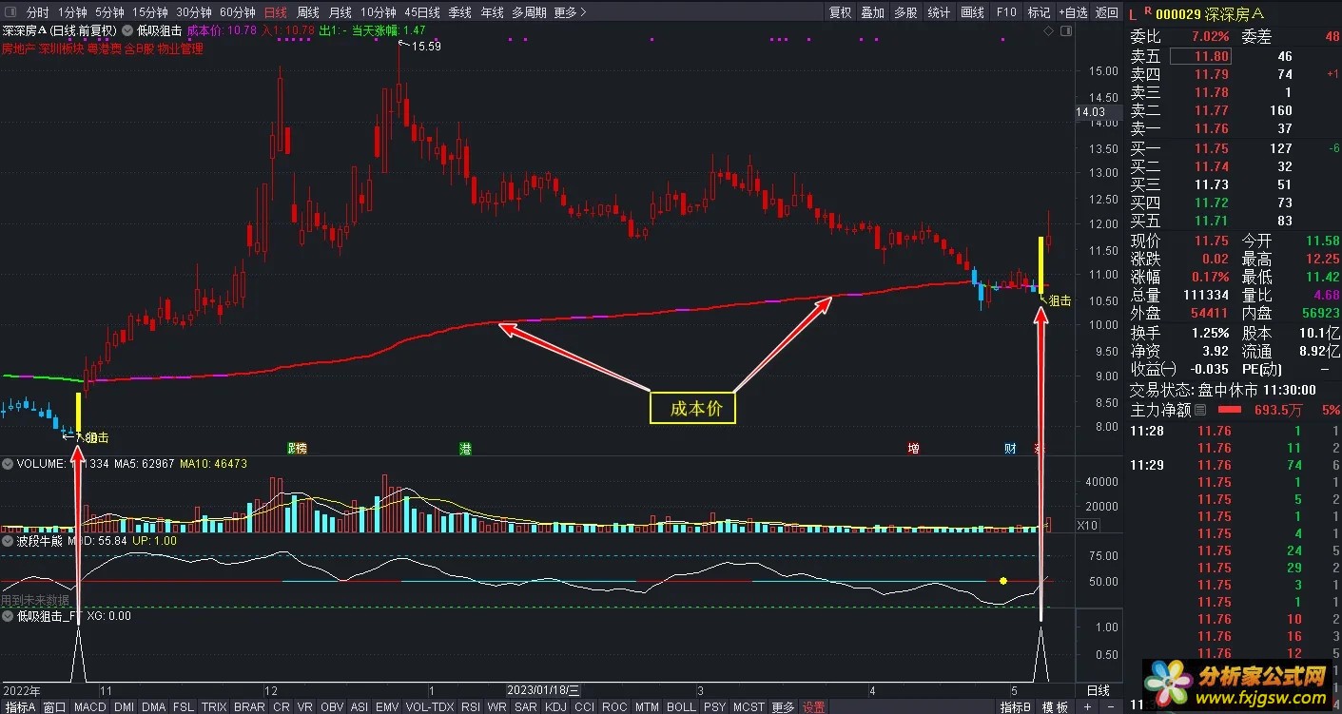Click the F10 company info button
The height and width of the screenshot is (714, 1342).
click(1006, 12)
